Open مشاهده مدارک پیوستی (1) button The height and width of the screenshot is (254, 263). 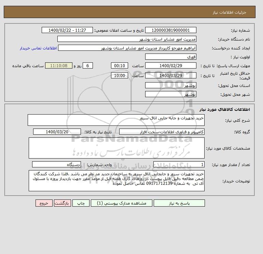pos(122,203)
